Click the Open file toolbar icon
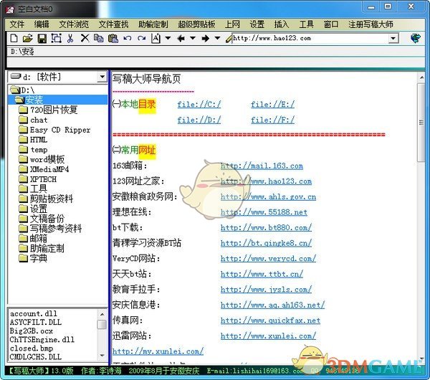This screenshot has height=380, width=430. coord(28,38)
